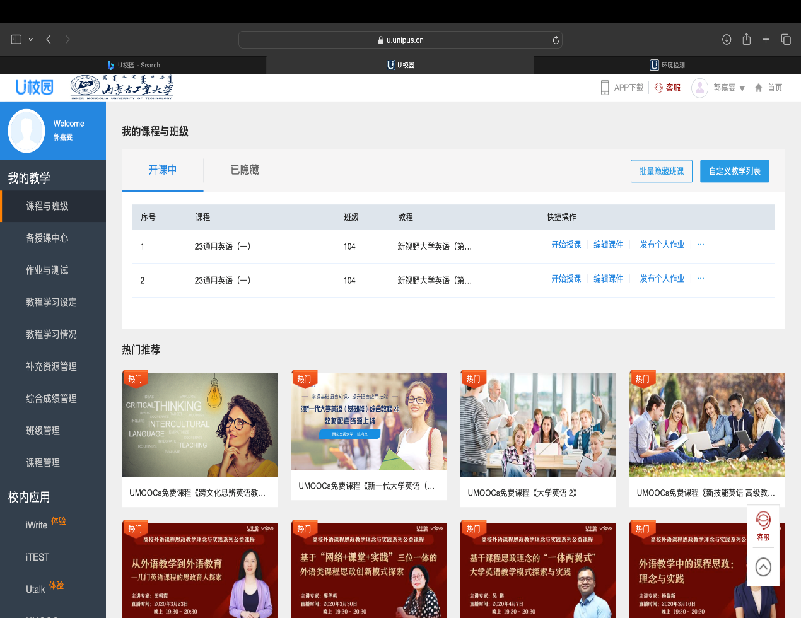Viewport: 801px width, 618px height.
Task: Click the 批量隐藏班课 button
Action: (662, 171)
